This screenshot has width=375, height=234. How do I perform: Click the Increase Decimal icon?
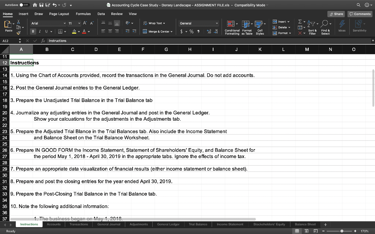click(x=209, y=31)
